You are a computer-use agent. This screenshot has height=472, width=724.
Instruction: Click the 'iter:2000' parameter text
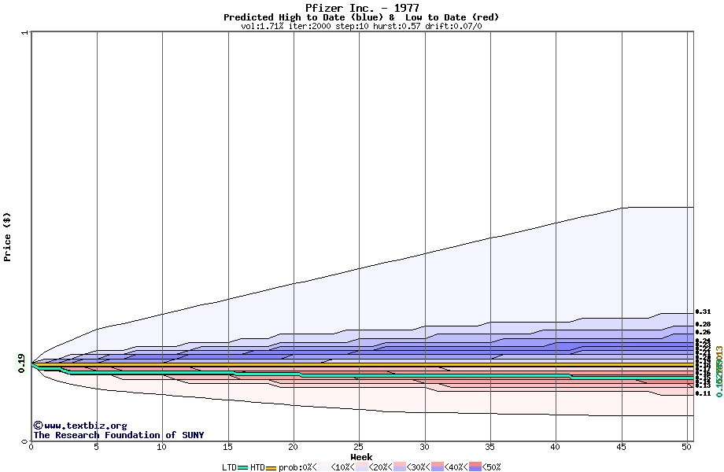pyautogui.click(x=310, y=26)
